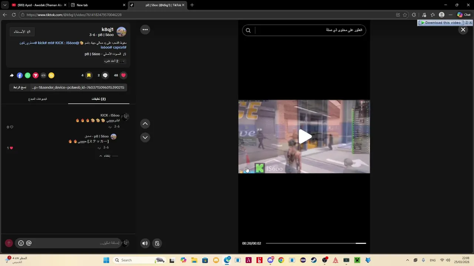Open the browser profile avatar
The height and width of the screenshot is (266, 474).
point(441,15)
